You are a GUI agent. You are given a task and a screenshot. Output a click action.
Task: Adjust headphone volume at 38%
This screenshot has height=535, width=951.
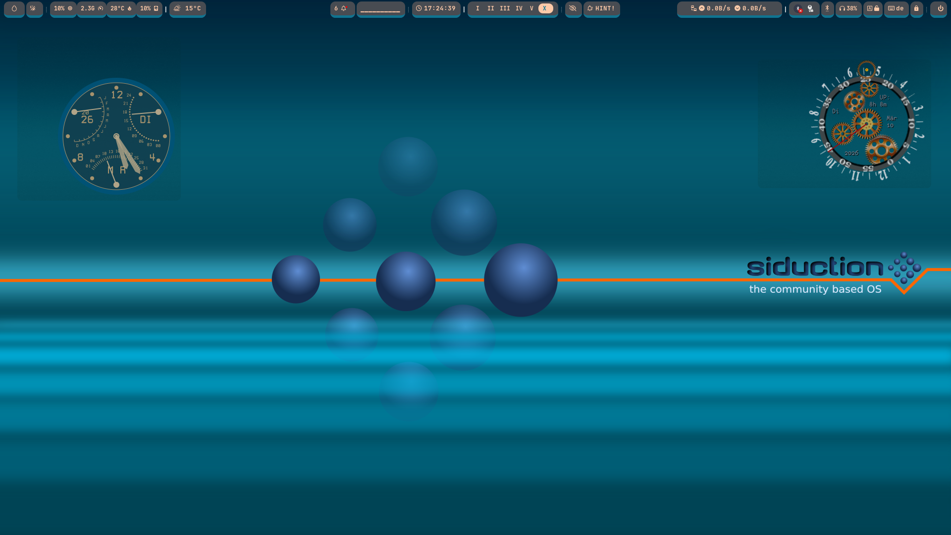click(848, 8)
